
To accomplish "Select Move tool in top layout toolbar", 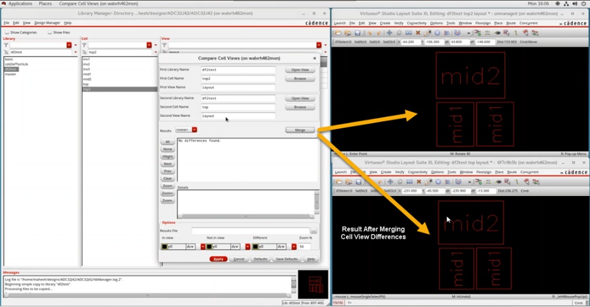I will [x=391, y=181].
